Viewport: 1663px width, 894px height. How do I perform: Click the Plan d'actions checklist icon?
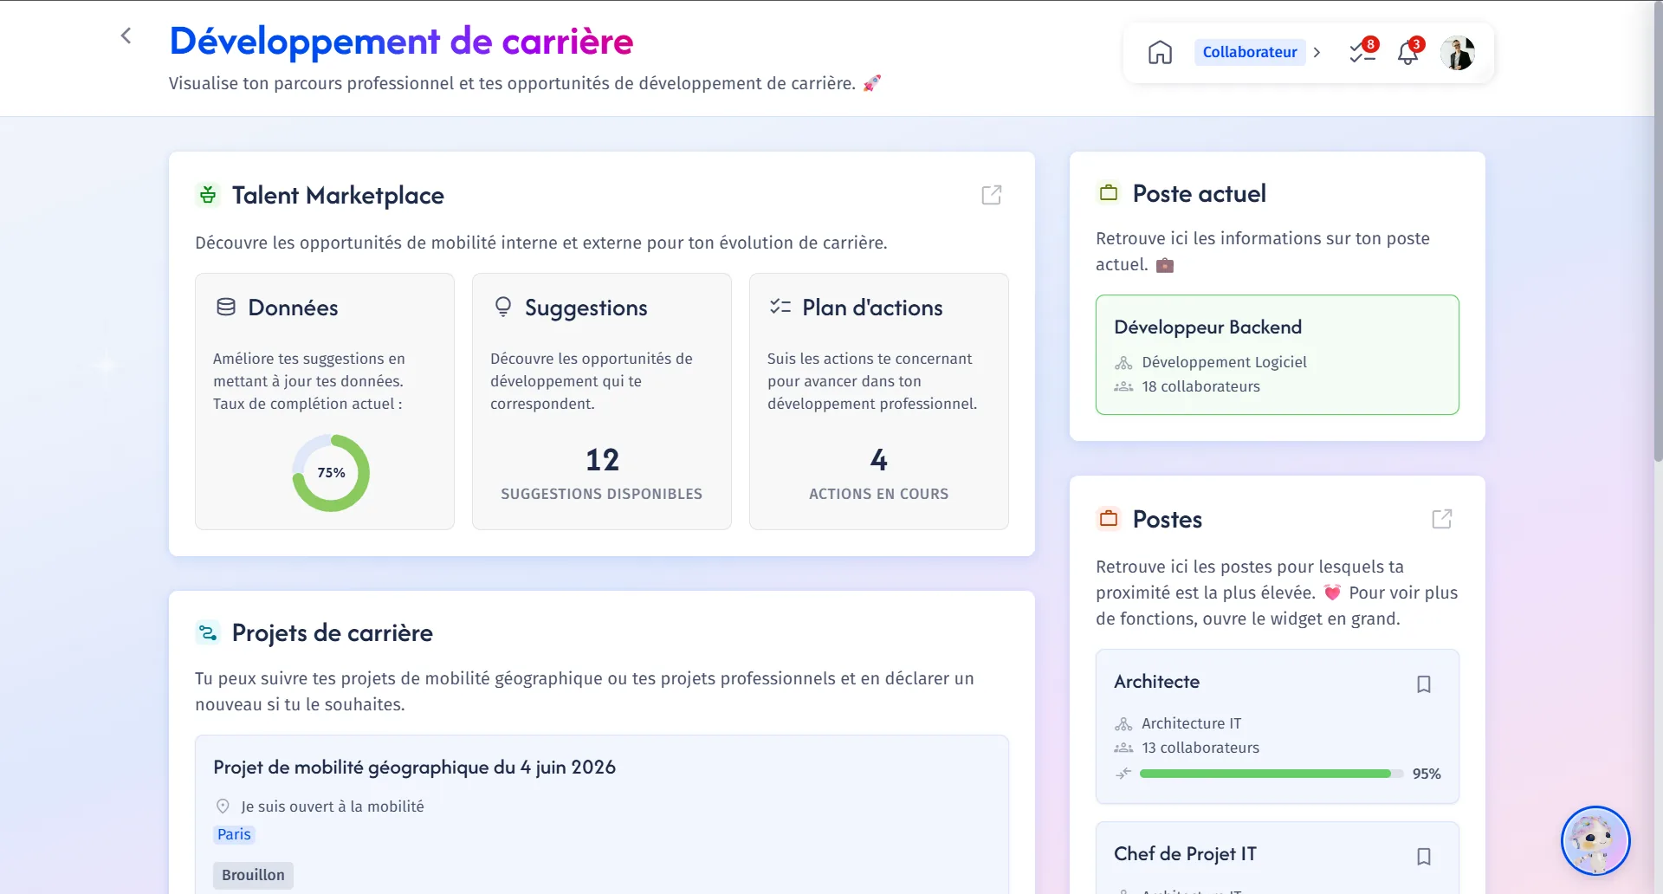[x=780, y=307]
